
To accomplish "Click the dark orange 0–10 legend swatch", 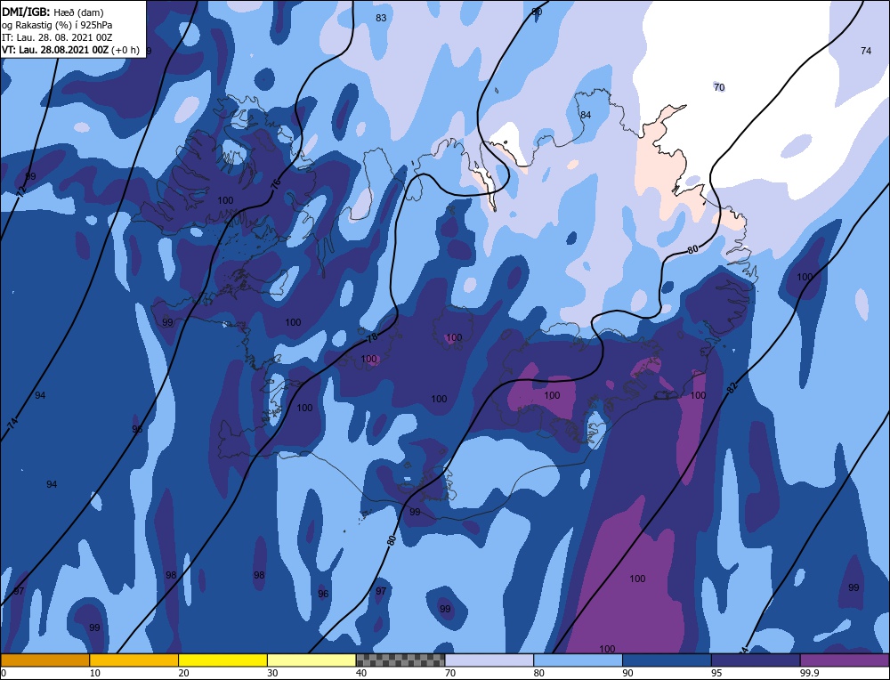I will pyautogui.click(x=45, y=660).
